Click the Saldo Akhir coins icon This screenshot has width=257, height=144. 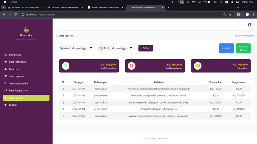(197, 66)
